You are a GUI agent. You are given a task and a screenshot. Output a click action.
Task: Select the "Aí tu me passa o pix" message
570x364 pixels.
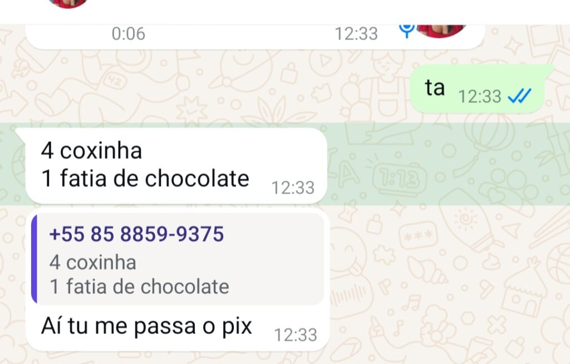[146, 326]
